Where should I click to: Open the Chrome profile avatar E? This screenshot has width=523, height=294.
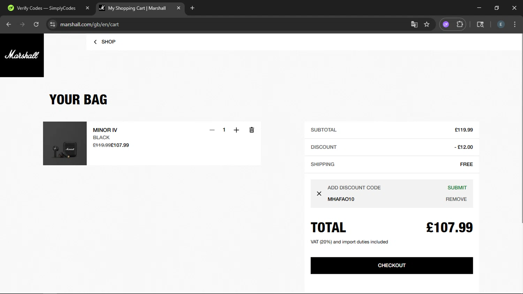point(501,24)
